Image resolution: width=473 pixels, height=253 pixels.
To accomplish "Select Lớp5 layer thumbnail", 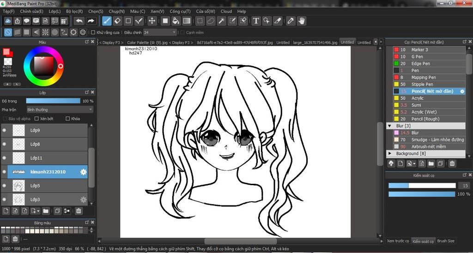I will tap(18, 186).
